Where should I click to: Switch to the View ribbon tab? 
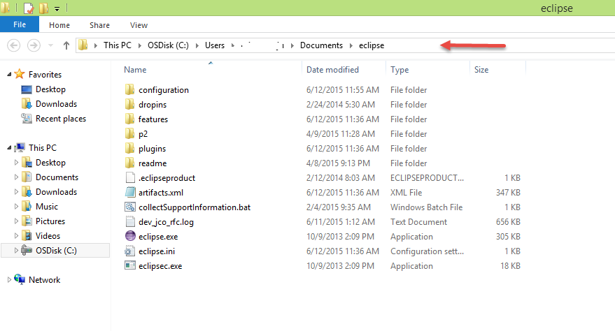click(139, 25)
